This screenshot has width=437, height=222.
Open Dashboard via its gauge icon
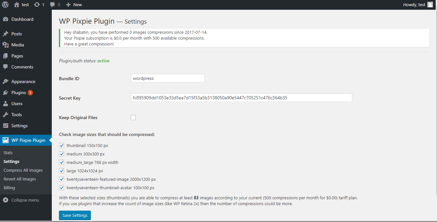pos(6,19)
